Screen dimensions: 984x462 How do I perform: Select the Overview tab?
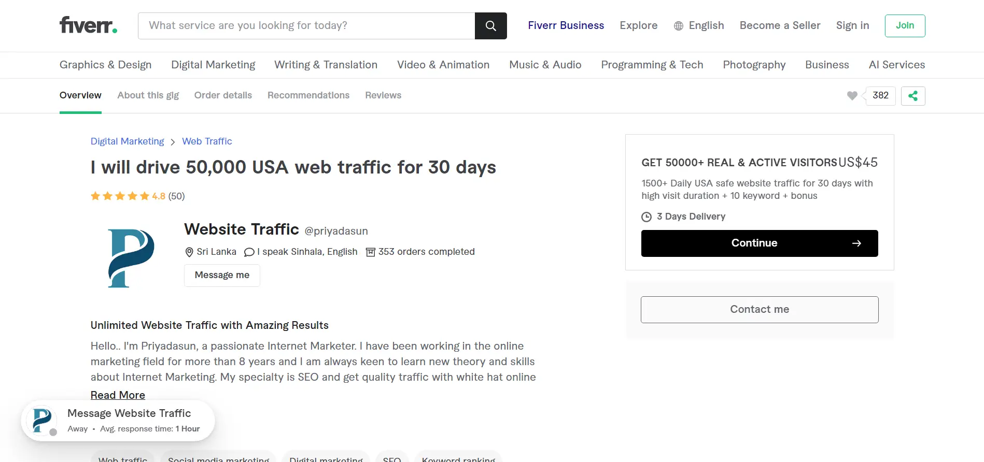(x=80, y=95)
